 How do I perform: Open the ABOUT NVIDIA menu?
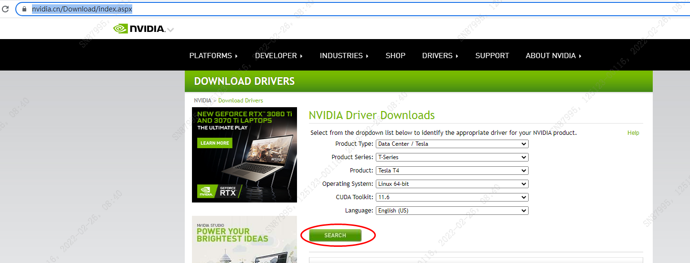pos(553,56)
